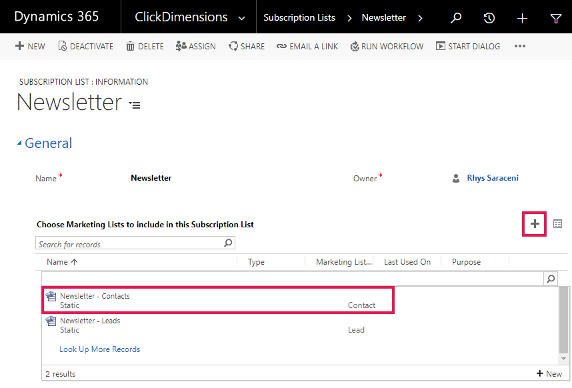This screenshot has height=388, width=572.
Task: Open associated view grid icon
Action: (x=557, y=223)
